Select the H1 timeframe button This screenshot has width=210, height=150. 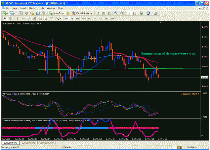tap(89, 19)
